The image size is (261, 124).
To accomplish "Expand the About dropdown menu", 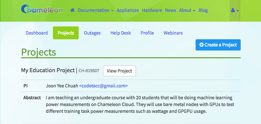I will (187, 10).
